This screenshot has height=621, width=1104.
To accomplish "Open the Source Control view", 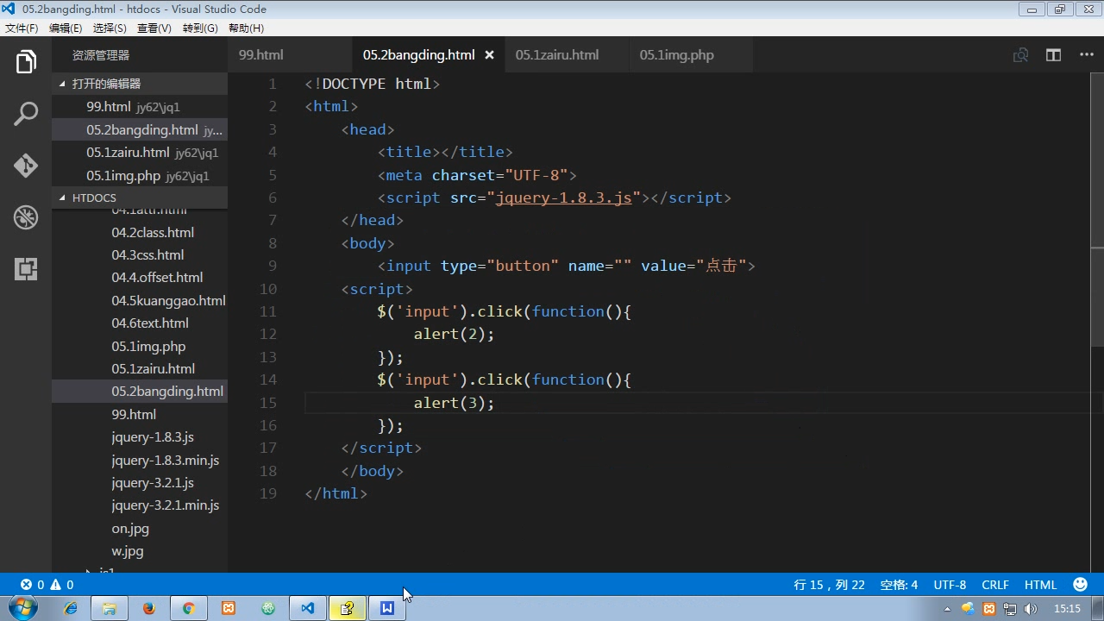I will point(26,165).
